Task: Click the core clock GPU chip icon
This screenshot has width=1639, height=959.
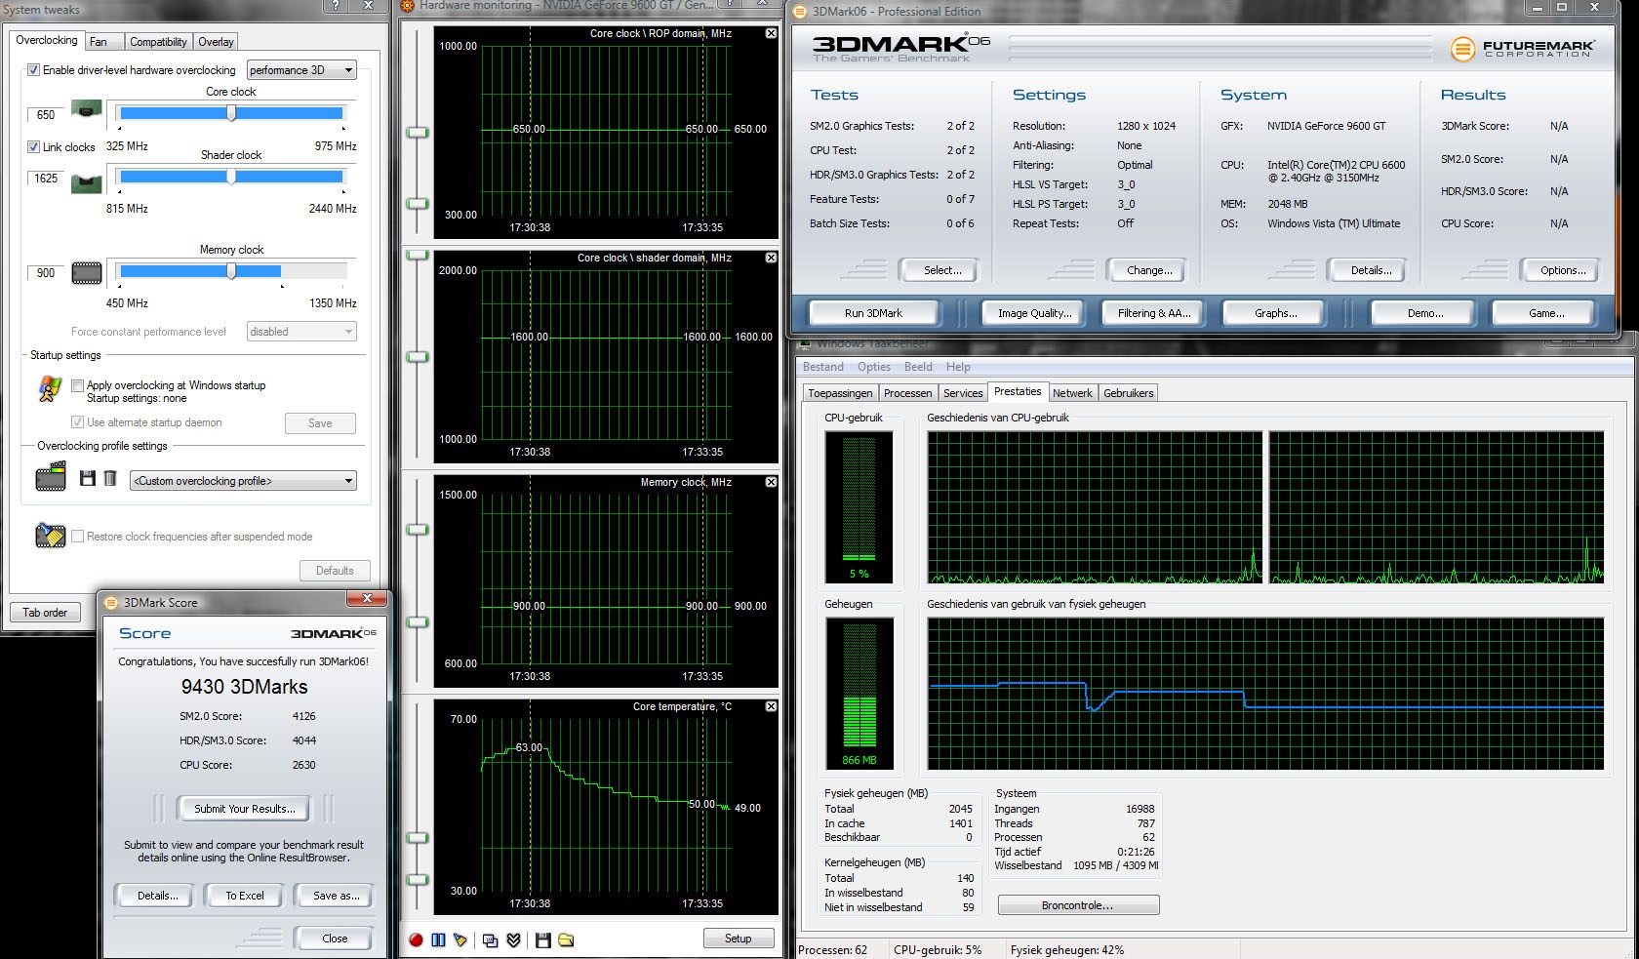Action: (87, 109)
